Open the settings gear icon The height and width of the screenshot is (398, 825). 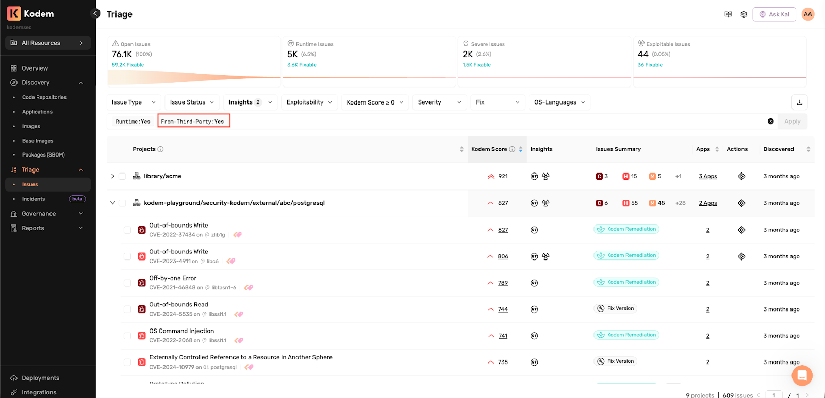[x=744, y=14]
